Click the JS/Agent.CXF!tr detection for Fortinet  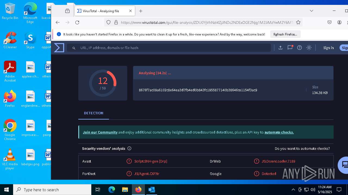point(147,174)
